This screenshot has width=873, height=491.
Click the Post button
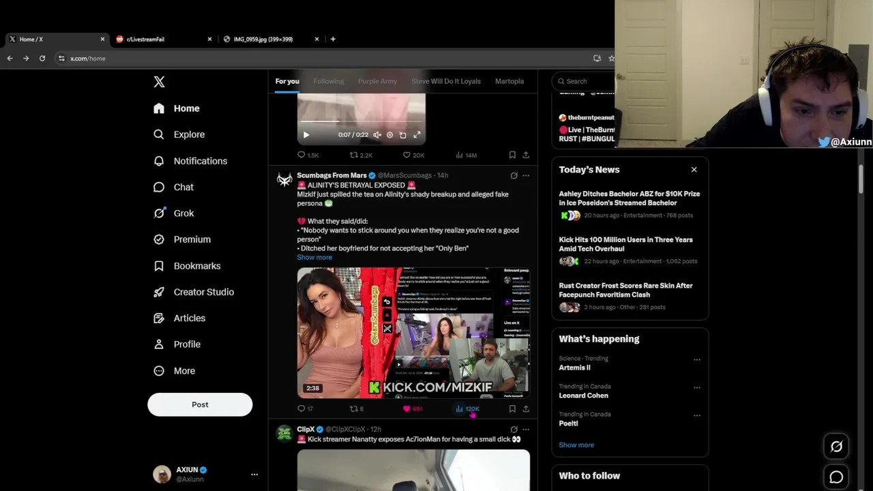coord(200,404)
